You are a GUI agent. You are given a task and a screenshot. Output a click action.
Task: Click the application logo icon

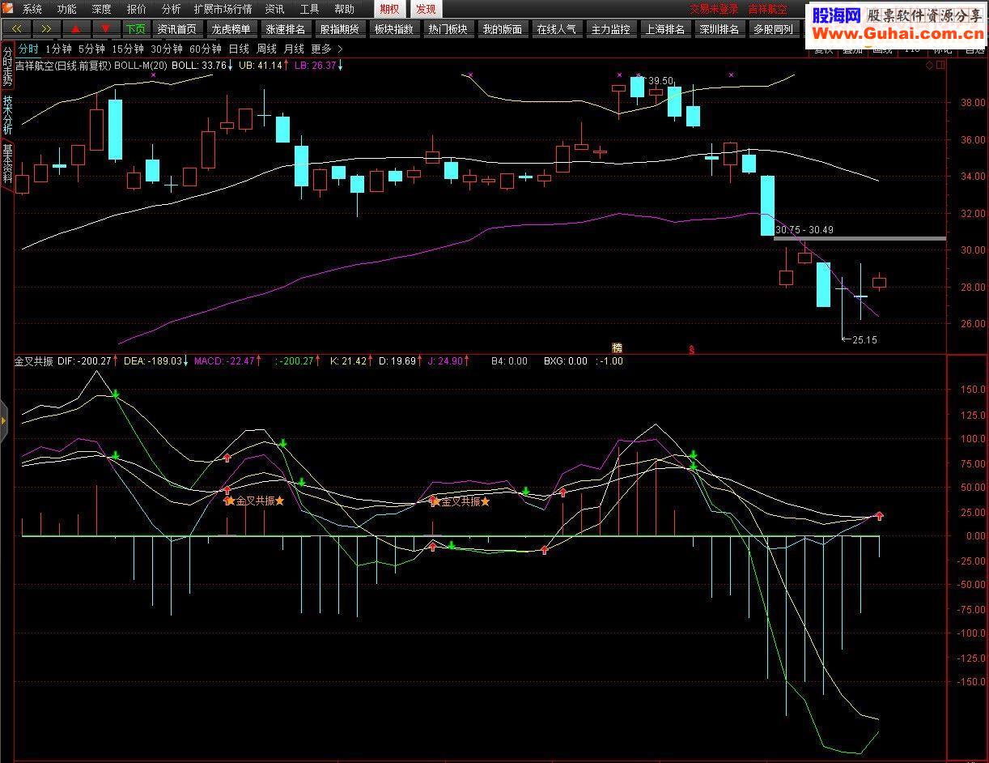[7, 9]
